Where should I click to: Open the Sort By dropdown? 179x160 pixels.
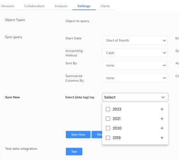(135, 65)
